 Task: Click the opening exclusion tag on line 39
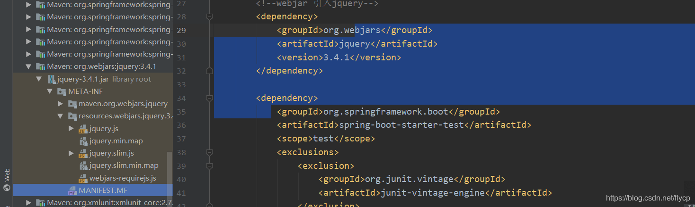tap(326, 166)
